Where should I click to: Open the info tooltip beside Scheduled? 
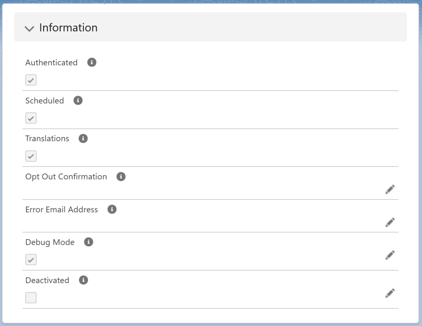(x=78, y=100)
